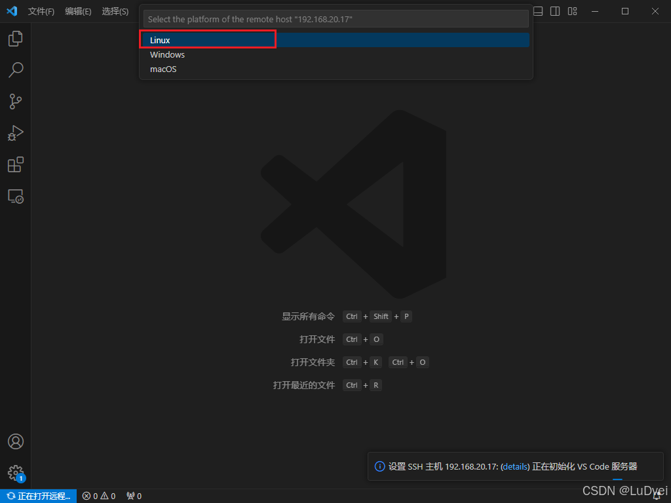
Task: Select Windows as remote platform
Action: point(336,55)
